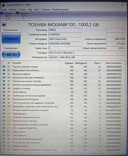This screenshot has width=128, height=156.
Task: Select the Температура attribute row text
Action: tap(20, 114)
